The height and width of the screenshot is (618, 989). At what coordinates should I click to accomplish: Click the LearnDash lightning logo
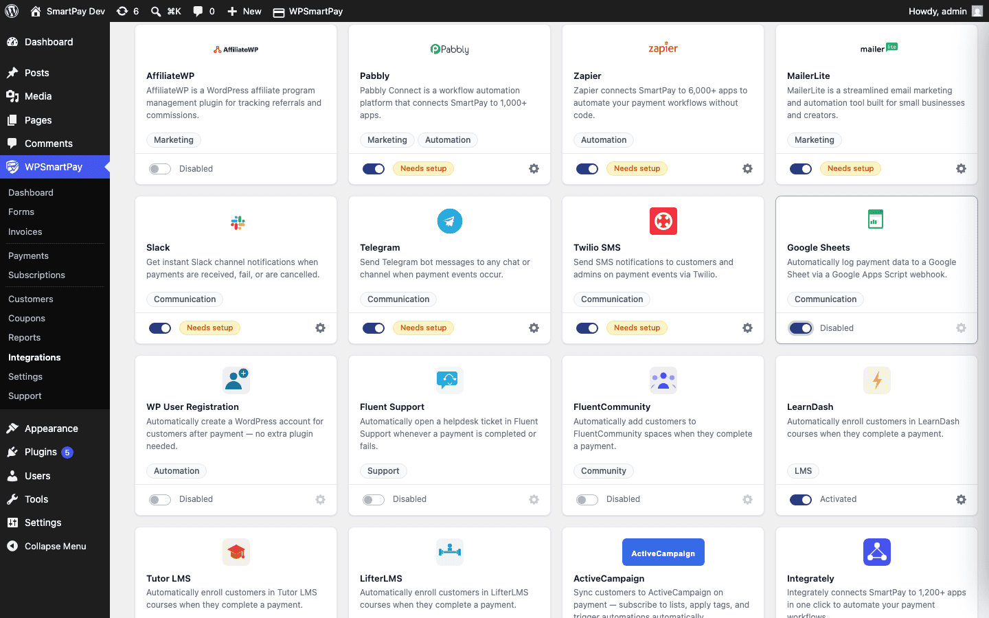(x=877, y=380)
